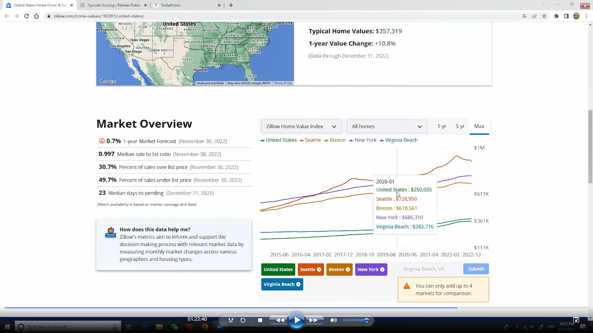Click the book icon in help card
This screenshot has width=593, height=333.
(110, 232)
